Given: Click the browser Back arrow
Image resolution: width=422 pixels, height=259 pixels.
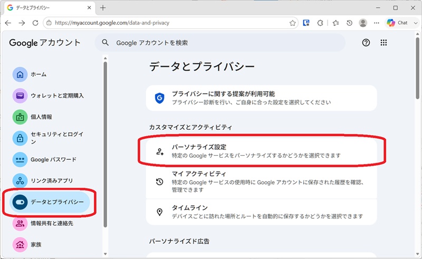Looking at the screenshot, I should (8, 23).
